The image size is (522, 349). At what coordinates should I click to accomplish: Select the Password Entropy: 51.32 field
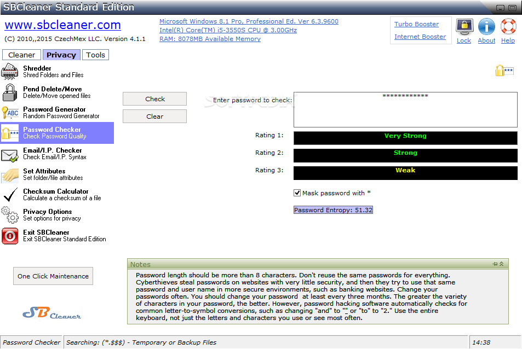pos(333,210)
